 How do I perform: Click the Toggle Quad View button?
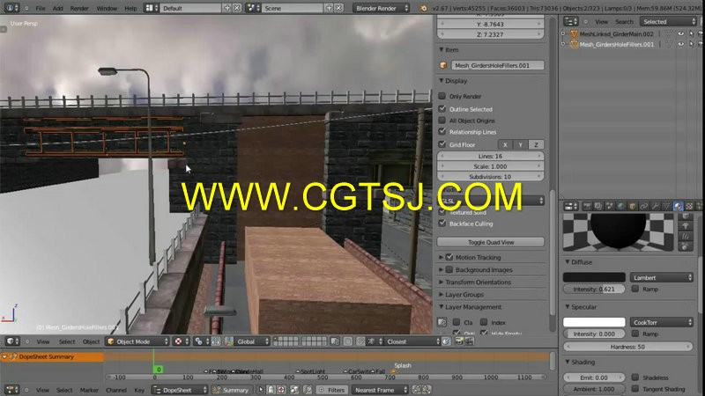(x=491, y=242)
